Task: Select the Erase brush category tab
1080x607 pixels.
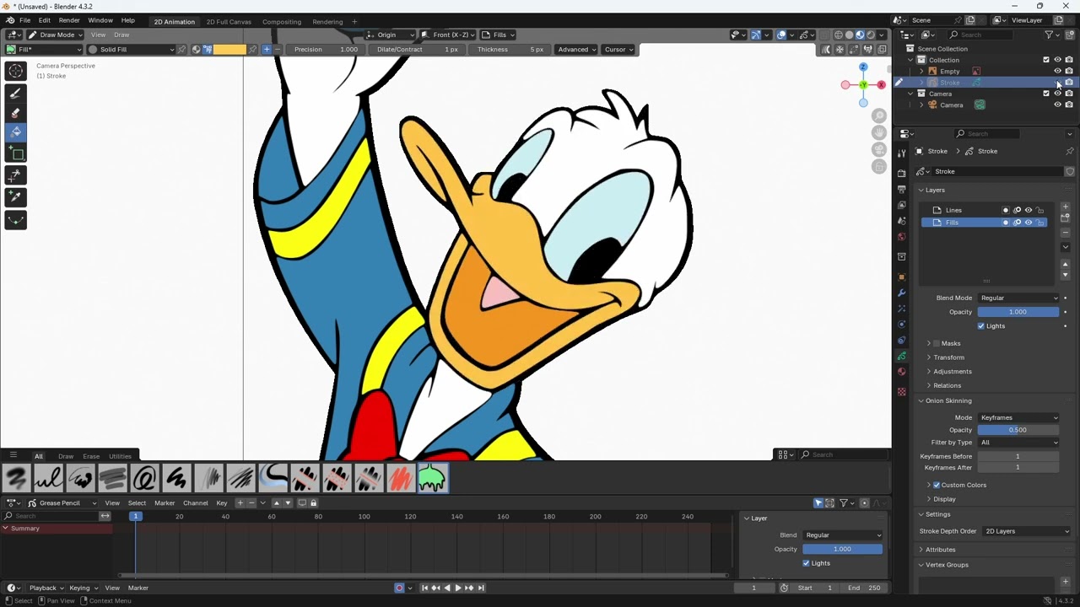Action: (x=91, y=456)
